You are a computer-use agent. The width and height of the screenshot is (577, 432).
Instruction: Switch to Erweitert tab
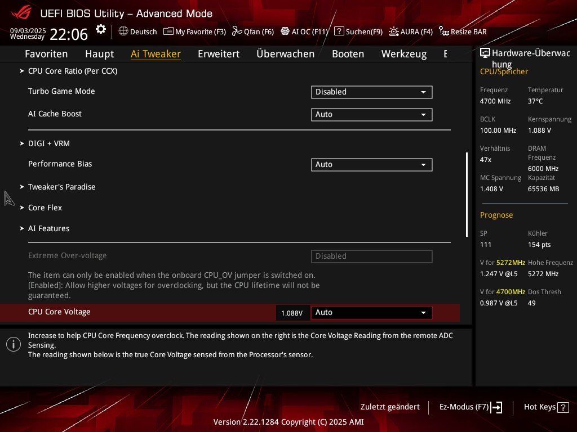pyautogui.click(x=219, y=53)
